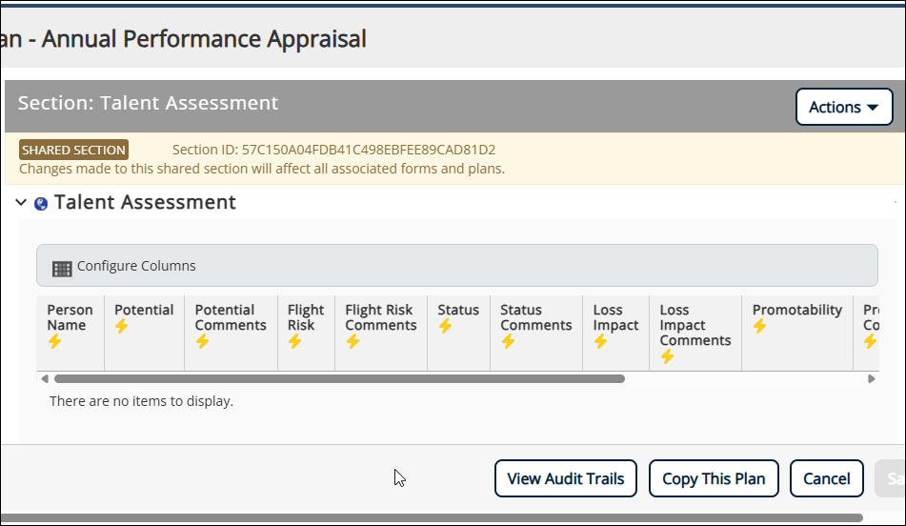Viewport: 906px width, 526px height.
Task: Click lightning icon under Status column
Action: pos(445,327)
